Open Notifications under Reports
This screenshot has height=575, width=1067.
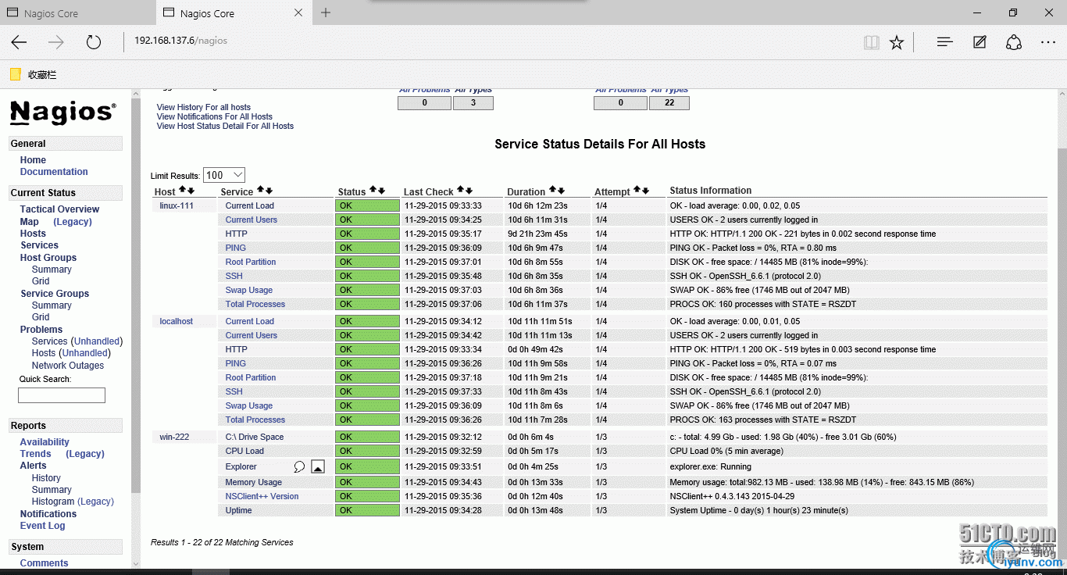[48, 514]
